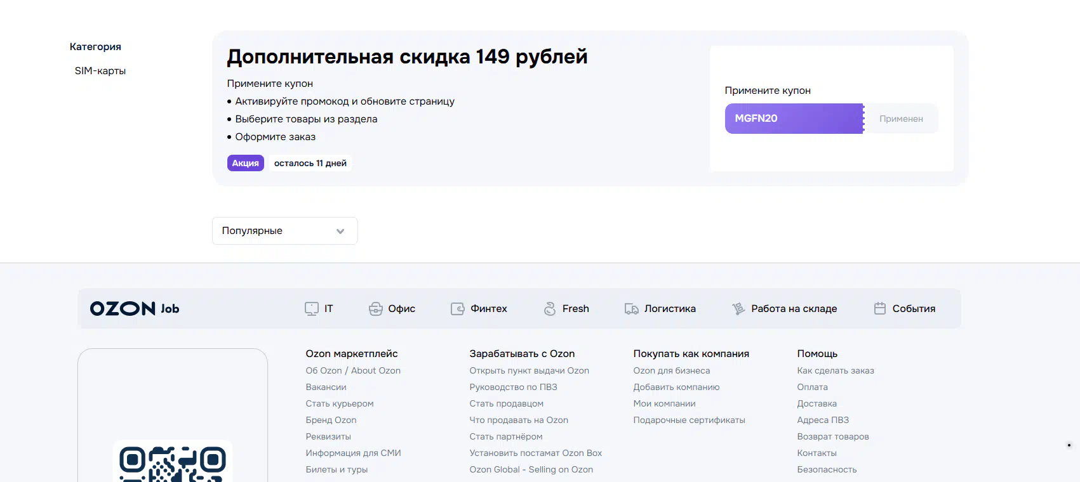Click the Стать продавцом link
This screenshot has width=1080, height=482.
click(507, 404)
